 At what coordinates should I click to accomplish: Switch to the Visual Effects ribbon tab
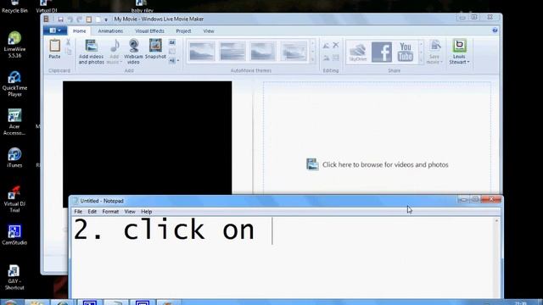(x=149, y=30)
